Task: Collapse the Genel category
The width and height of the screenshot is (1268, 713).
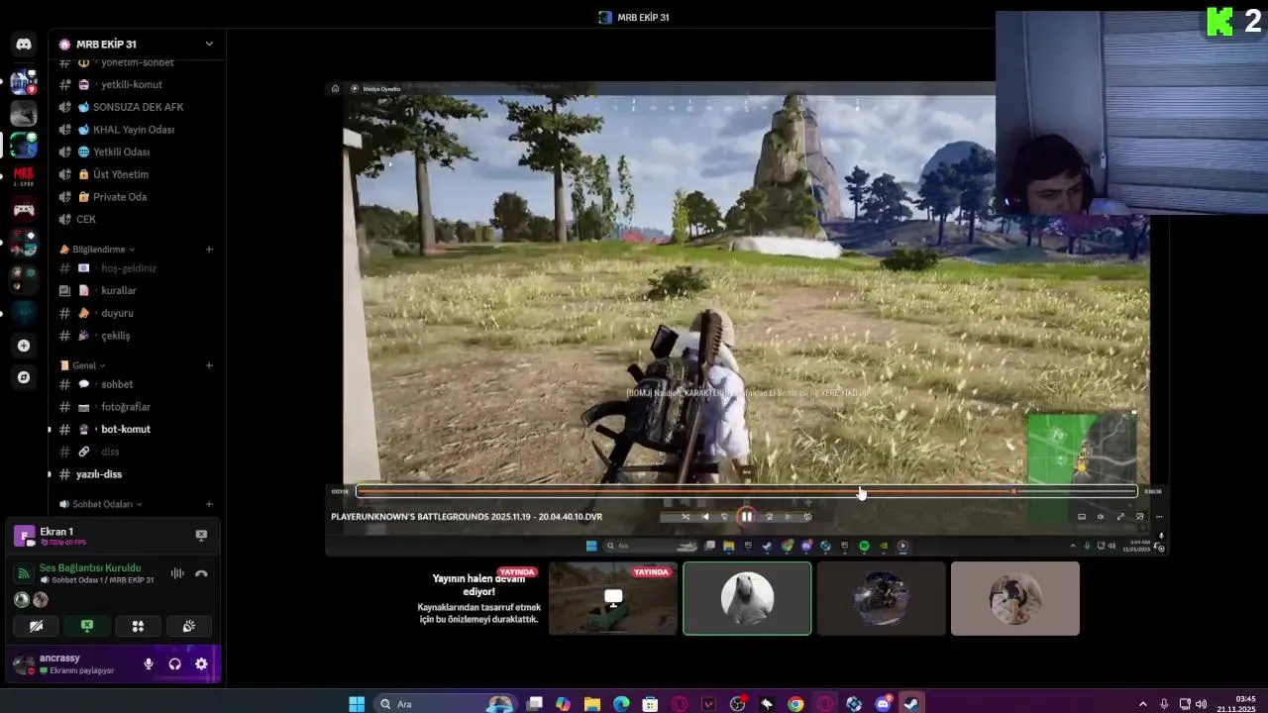Action: (82, 365)
